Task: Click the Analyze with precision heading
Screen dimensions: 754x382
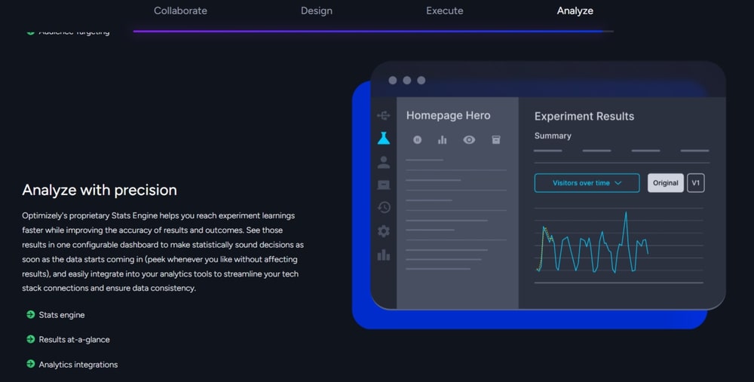Action: (100, 190)
